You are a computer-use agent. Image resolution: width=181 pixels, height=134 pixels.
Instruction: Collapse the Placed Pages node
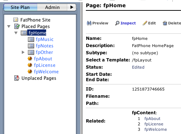tap(9, 26)
